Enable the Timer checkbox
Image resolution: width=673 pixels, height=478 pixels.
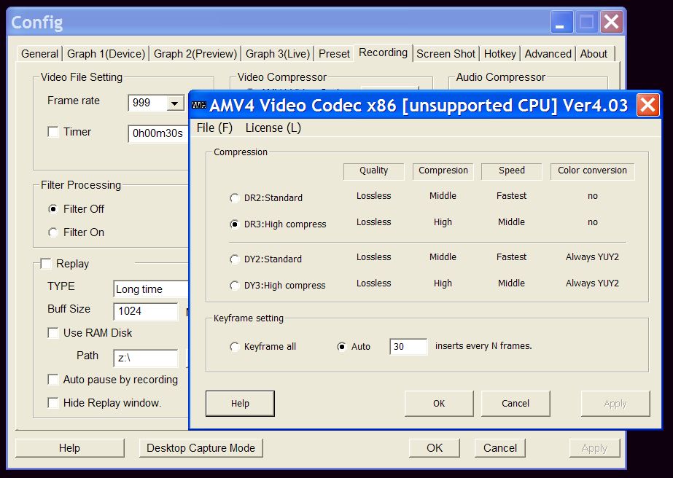(x=53, y=132)
